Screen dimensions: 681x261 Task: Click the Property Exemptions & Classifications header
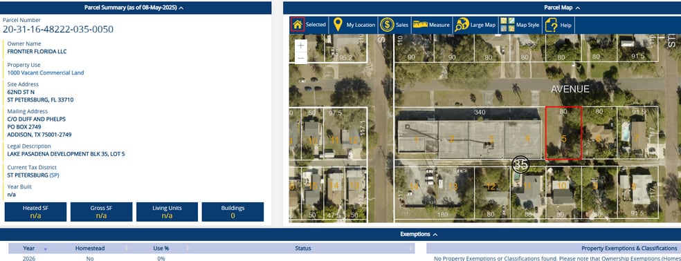[x=629, y=249]
